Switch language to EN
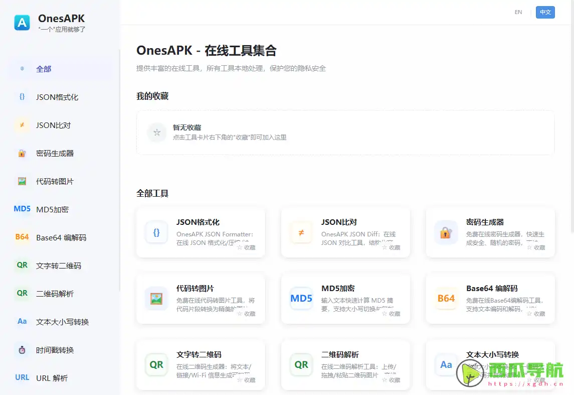The height and width of the screenshot is (395, 574). coord(518,12)
